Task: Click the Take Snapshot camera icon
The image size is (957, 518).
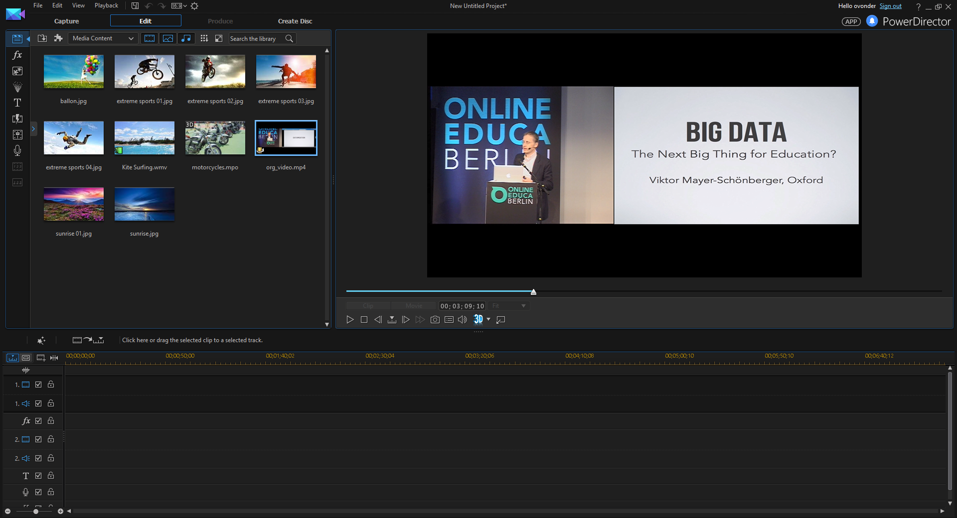Action: [x=435, y=320]
